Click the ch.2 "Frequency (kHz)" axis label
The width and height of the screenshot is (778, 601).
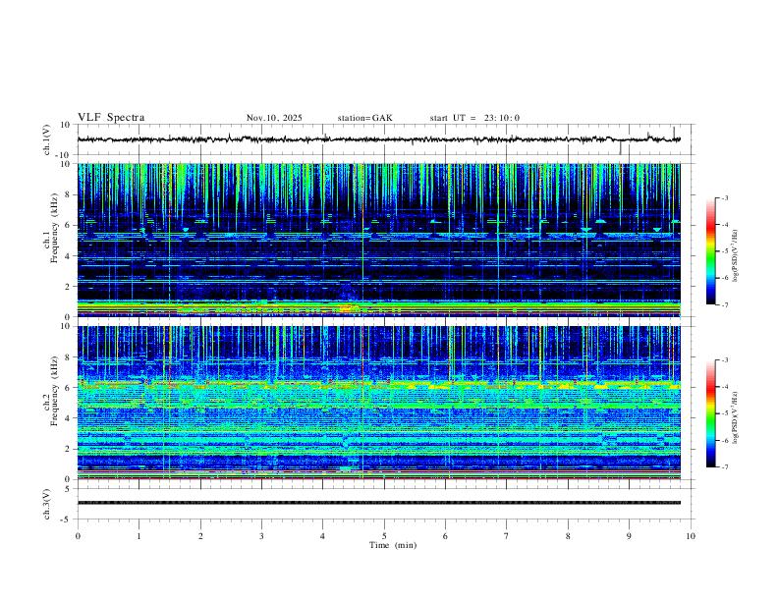[x=54, y=392]
